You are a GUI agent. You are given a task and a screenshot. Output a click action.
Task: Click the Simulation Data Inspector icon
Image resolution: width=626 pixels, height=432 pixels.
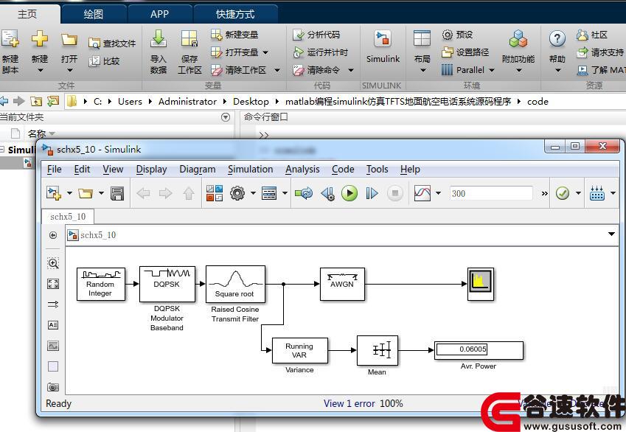[422, 194]
